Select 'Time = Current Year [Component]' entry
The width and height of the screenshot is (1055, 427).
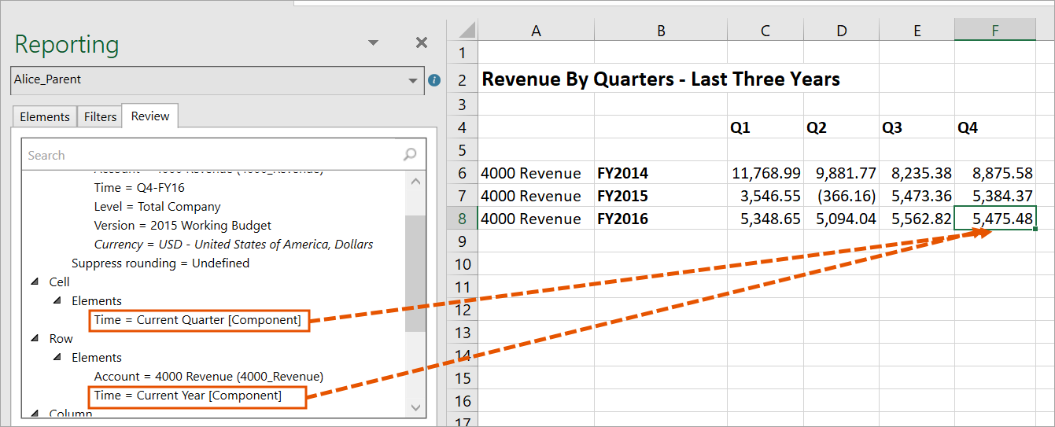(x=188, y=396)
